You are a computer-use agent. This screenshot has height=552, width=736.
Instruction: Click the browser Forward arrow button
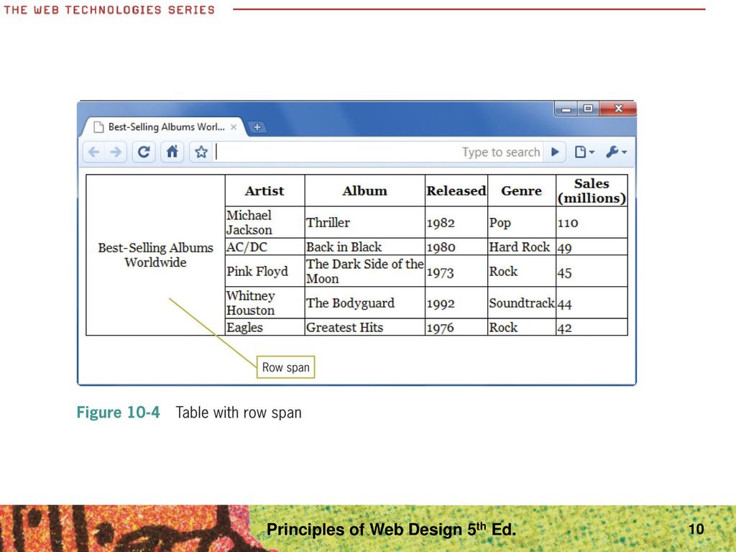point(116,152)
